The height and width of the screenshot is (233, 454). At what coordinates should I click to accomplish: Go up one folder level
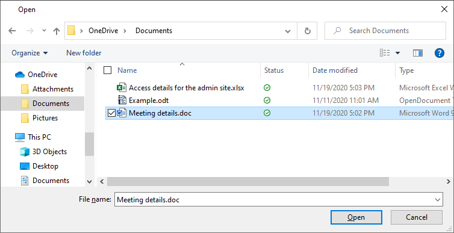point(57,31)
